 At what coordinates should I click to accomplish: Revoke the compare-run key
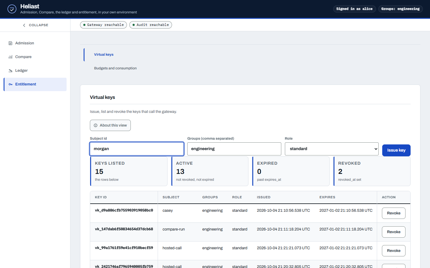click(x=394, y=232)
